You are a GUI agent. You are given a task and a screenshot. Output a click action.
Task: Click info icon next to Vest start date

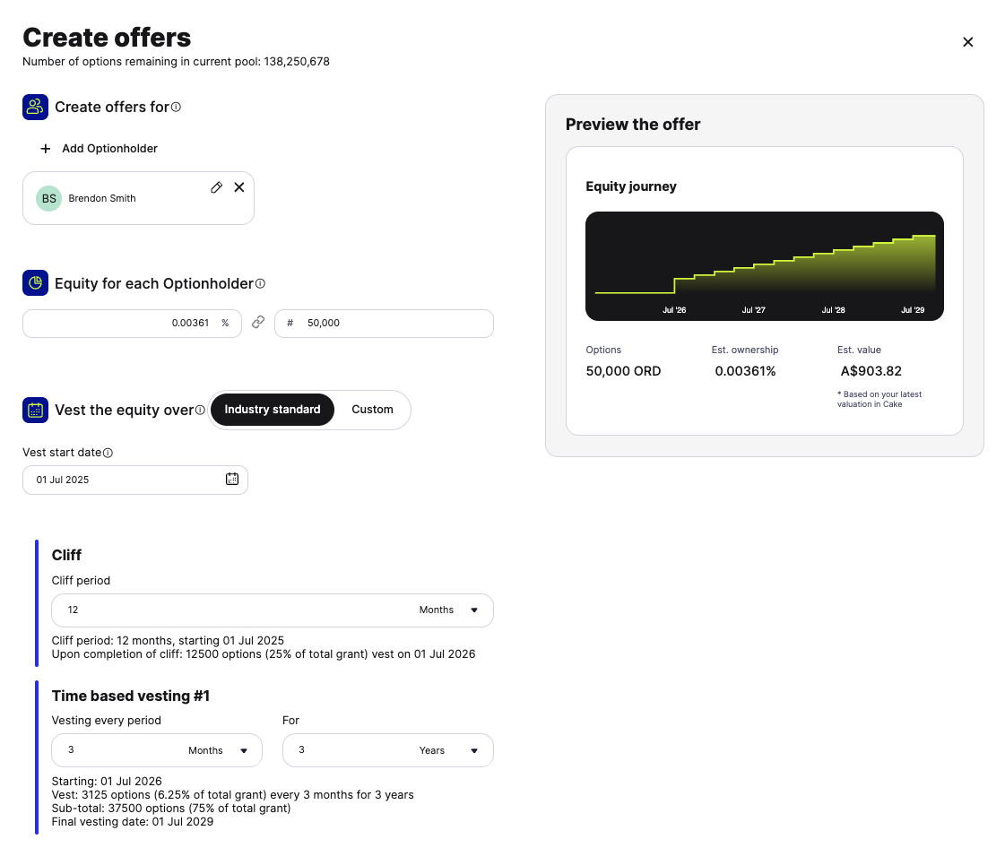pyautogui.click(x=108, y=453)
